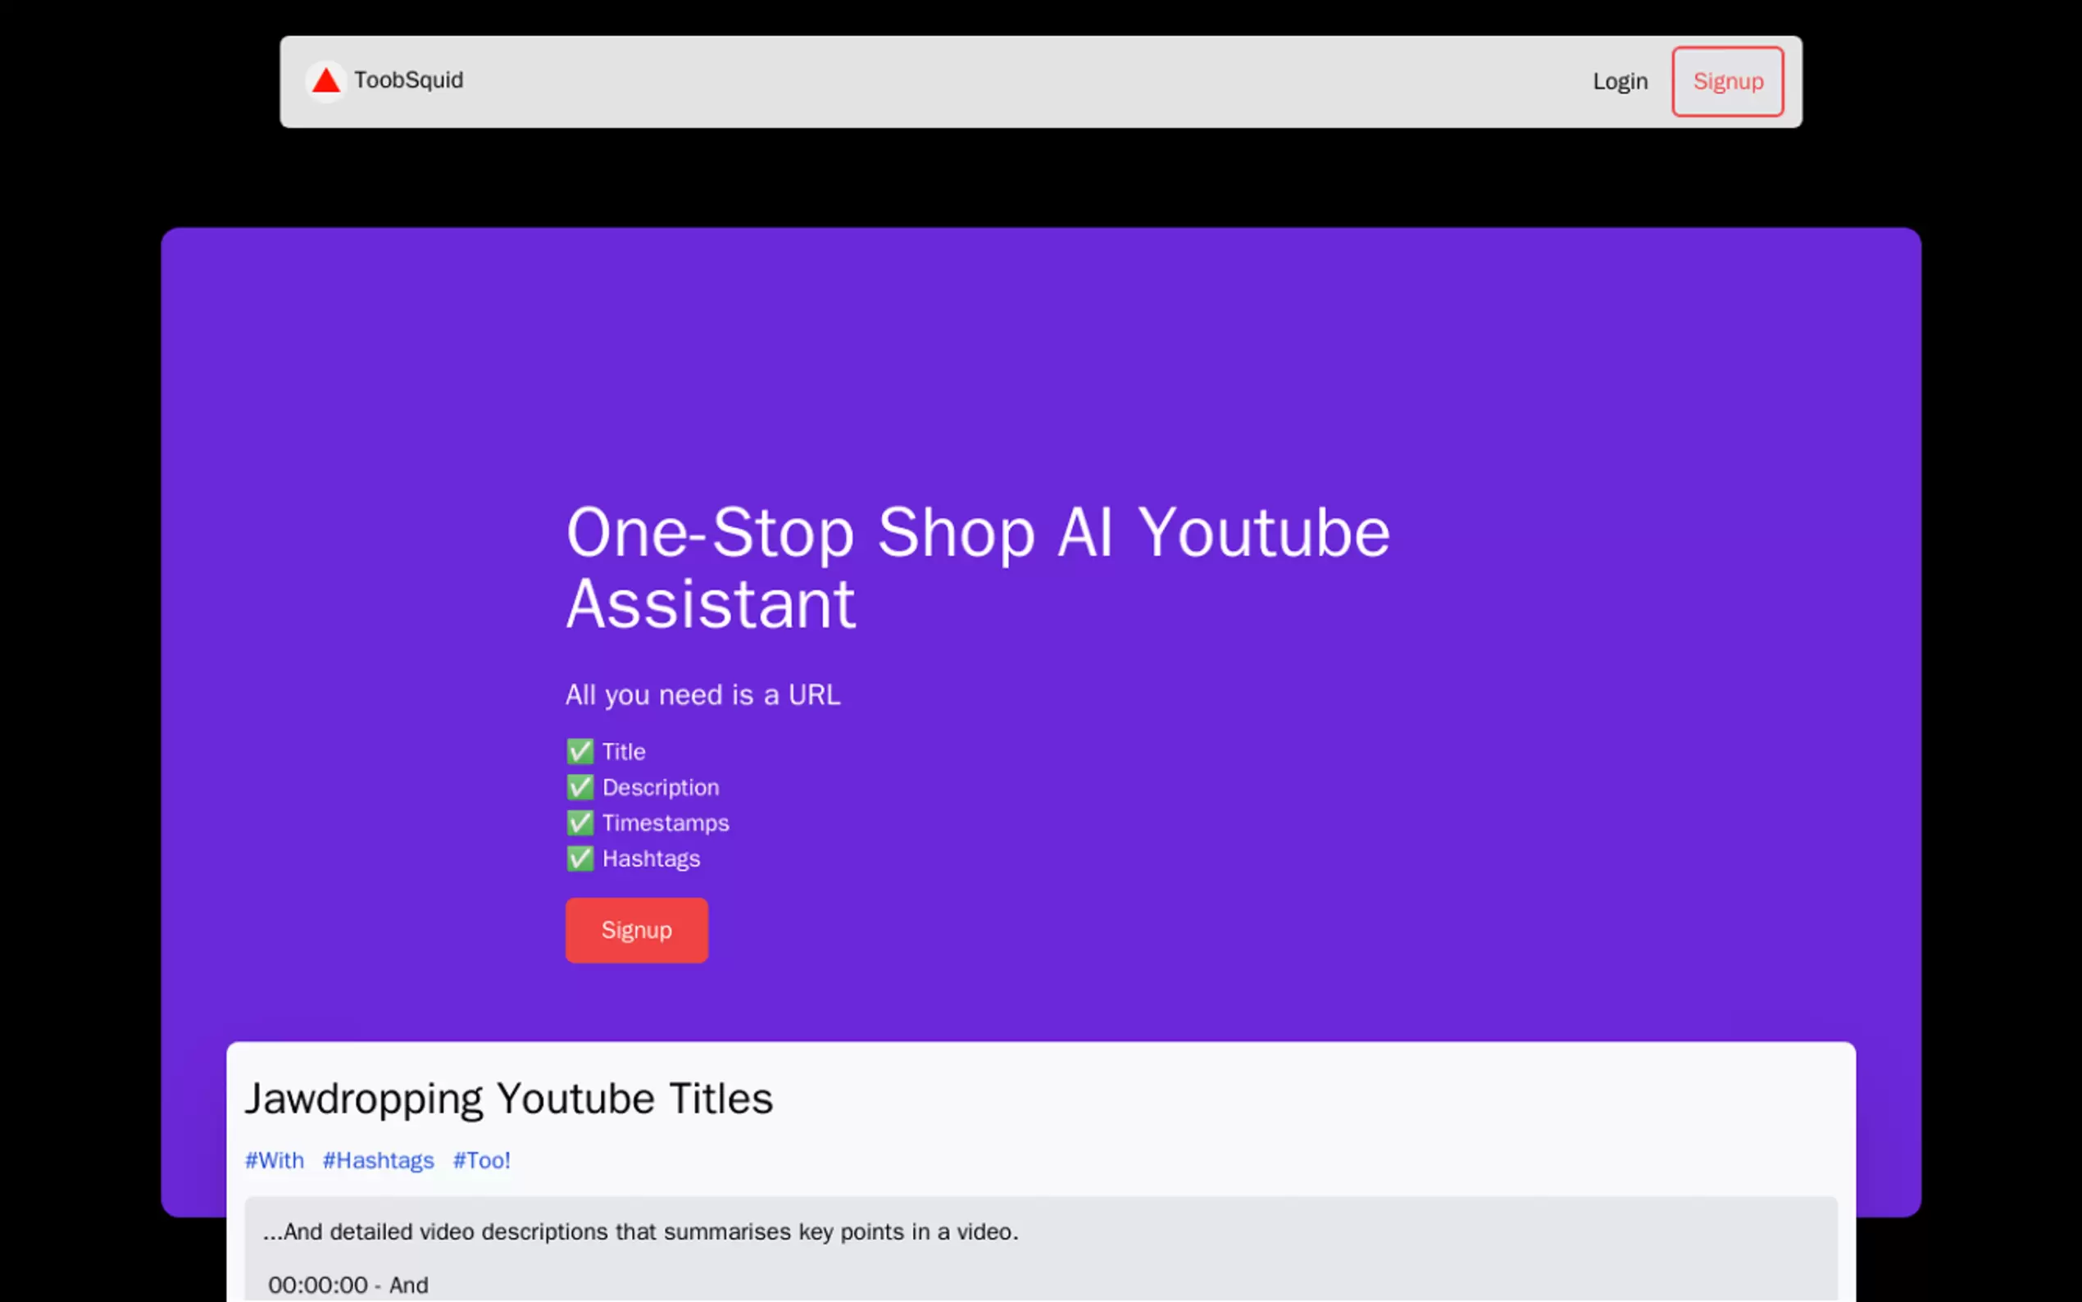
Task: Click the #Too! hashtag link
Action: tap(481, 1161)
